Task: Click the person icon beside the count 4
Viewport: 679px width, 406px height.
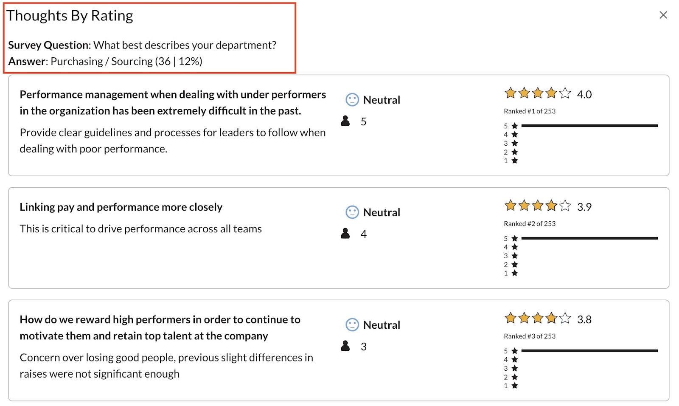Action: tap(345, 234)
